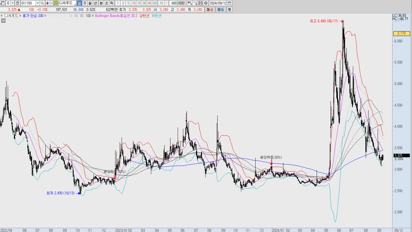Click the grid icon below the legend

(3, 21)
